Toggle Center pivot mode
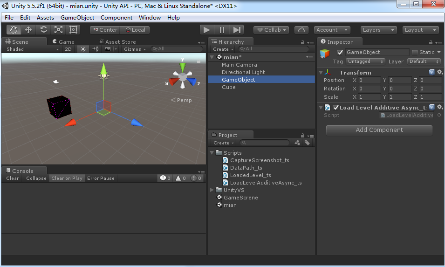The image size is (445, 267). (105, 30)
